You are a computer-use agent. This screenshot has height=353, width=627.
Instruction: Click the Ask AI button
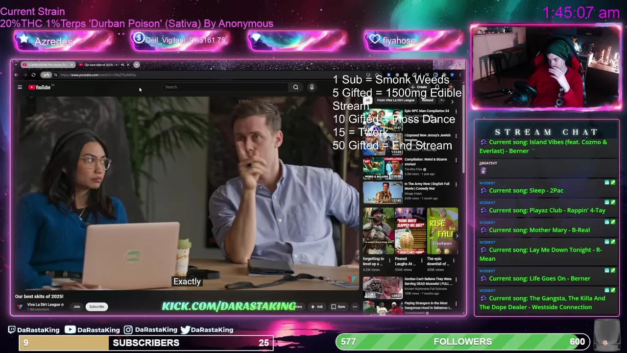[316, 307]
